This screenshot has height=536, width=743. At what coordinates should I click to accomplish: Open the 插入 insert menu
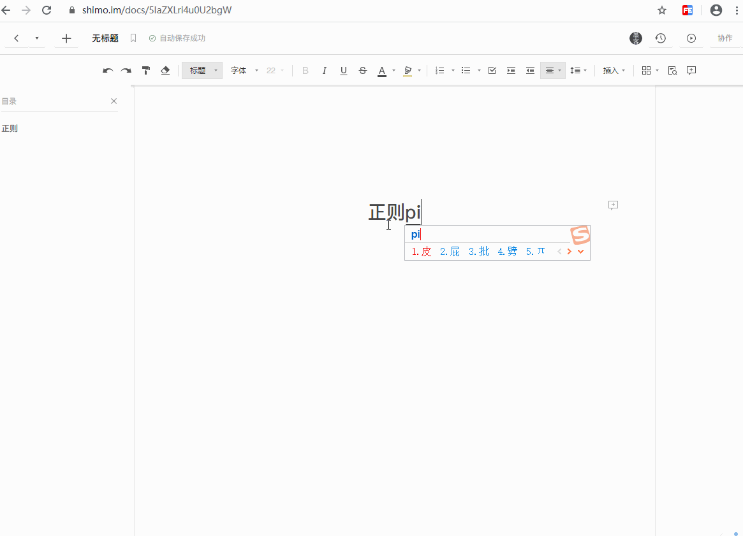point(614,71)
